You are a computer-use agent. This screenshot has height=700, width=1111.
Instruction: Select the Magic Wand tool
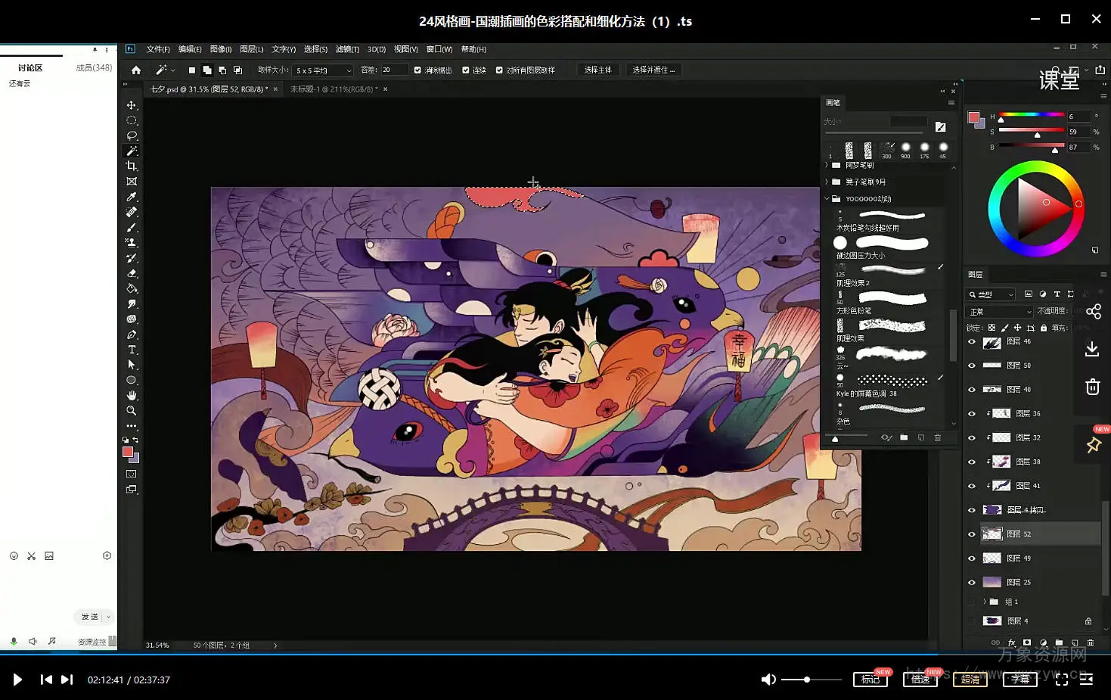[132, 151]
